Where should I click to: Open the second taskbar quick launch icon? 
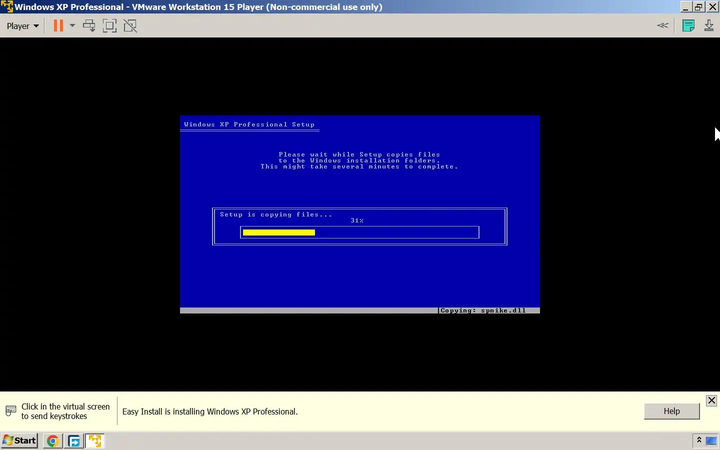pyautogui.click(x=74, y=441)
